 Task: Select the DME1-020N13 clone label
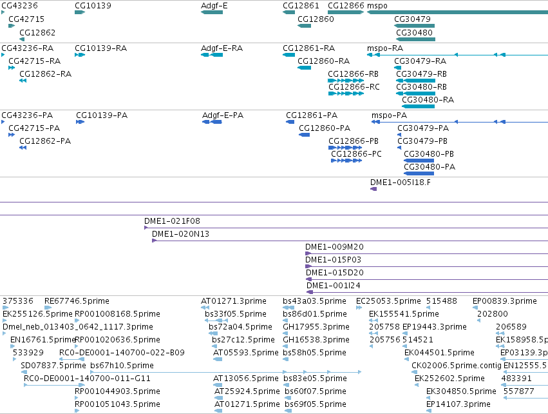point(181,234)
